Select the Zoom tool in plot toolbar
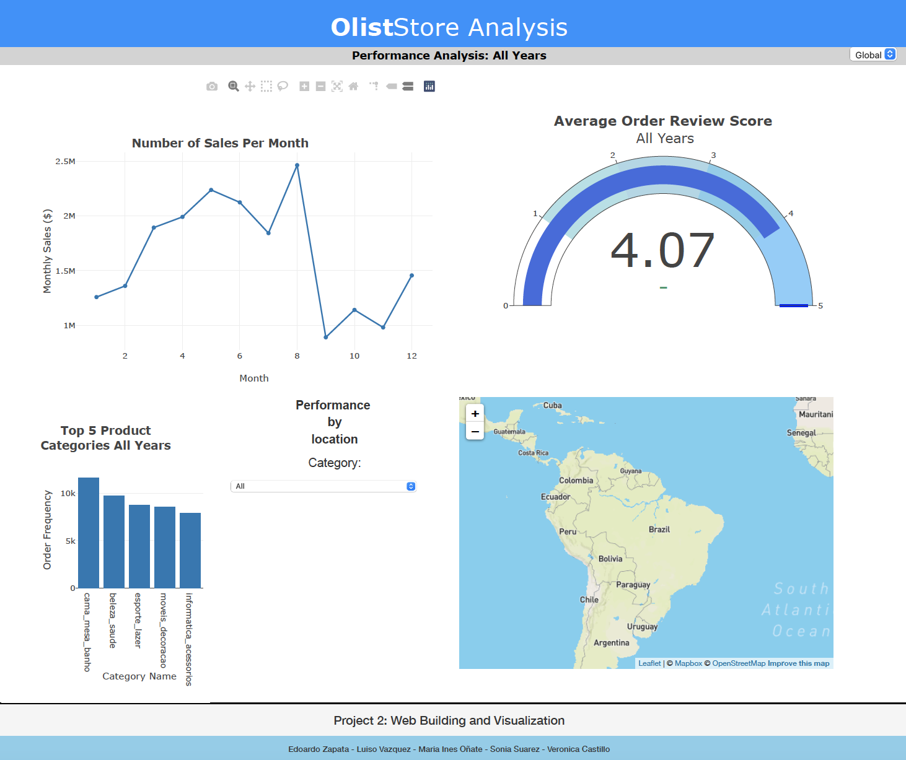This screenshot has height=760, width=906. coord(234,87)
